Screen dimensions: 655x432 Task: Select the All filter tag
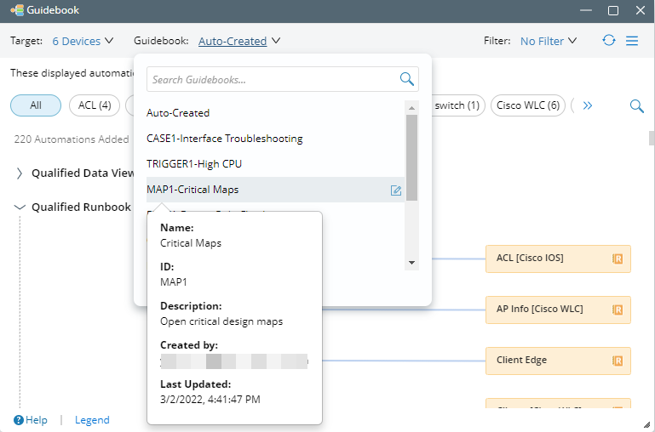pos(36,105)
